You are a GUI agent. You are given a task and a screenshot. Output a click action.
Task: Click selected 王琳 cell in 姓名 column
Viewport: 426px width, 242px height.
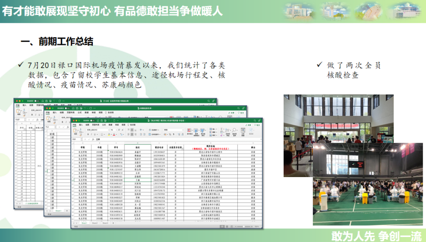point(138,180)
